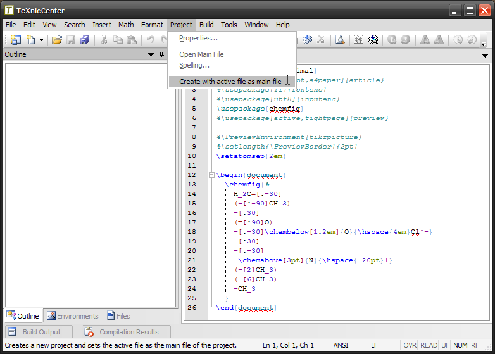The width and height of the screenshot is (495, 354).
Task: Open the File menu
Action: coord(11,25)
